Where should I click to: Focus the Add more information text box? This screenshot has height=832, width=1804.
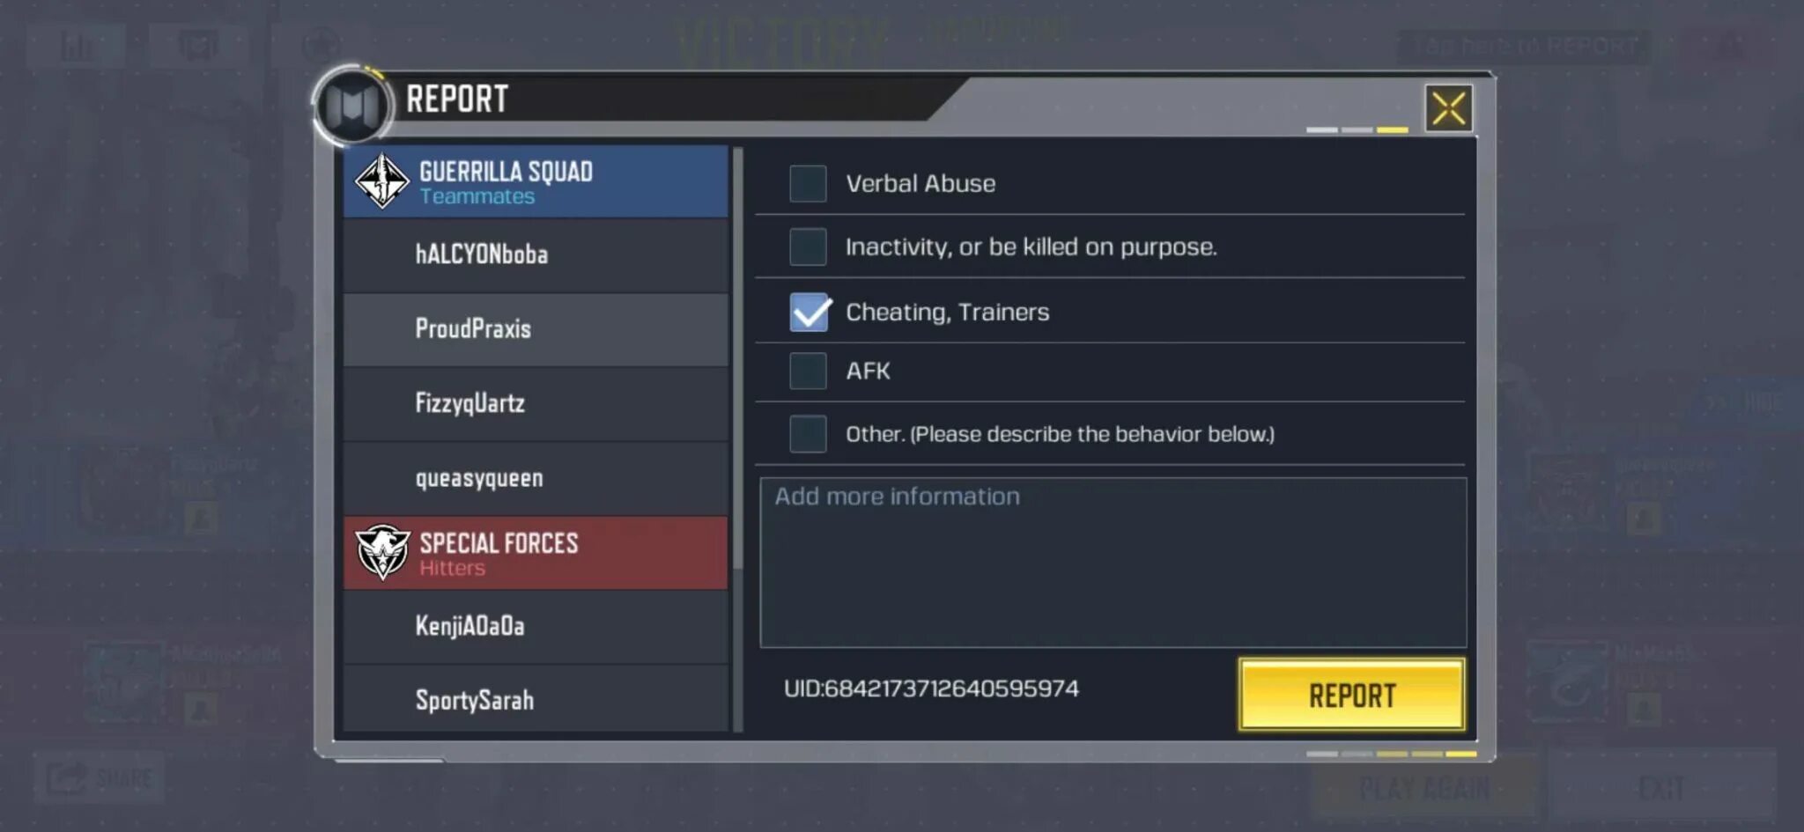[x=1113, y=563]
